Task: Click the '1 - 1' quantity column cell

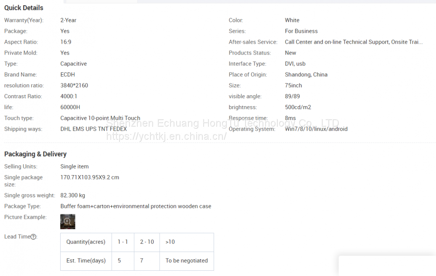Action: 123,242
